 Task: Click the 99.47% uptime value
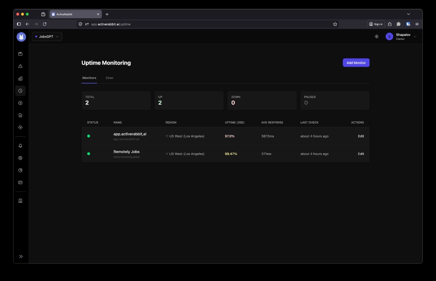[x=231, y=154]
